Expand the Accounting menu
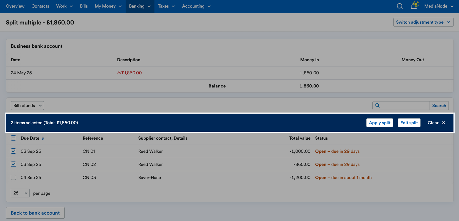The width and height of the screenshot is (459, 221). coord(196,6)
